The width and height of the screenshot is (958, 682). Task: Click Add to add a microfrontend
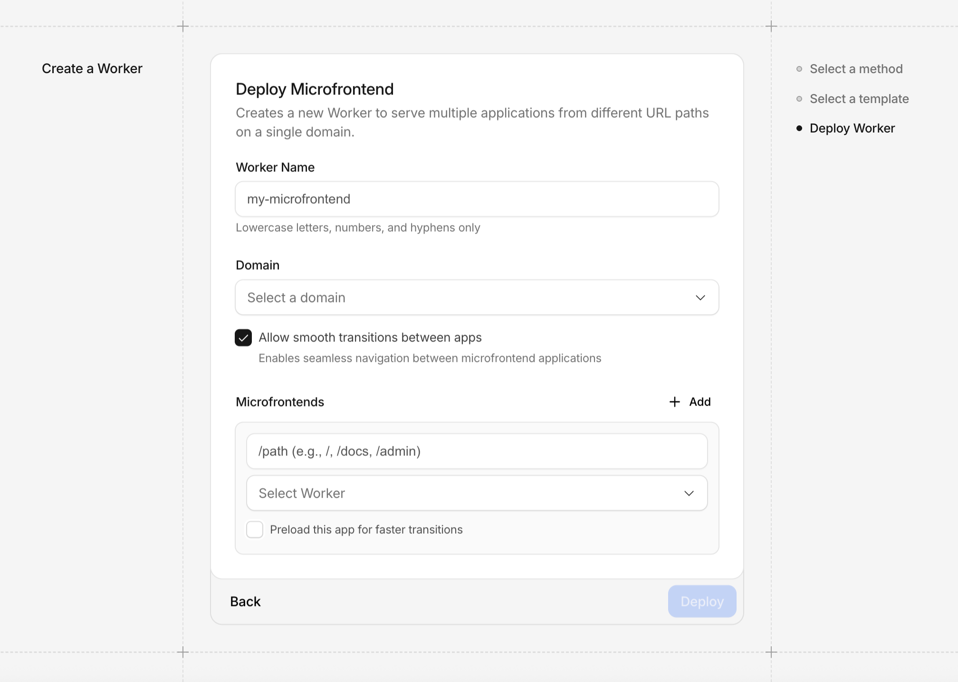point(699,402)
